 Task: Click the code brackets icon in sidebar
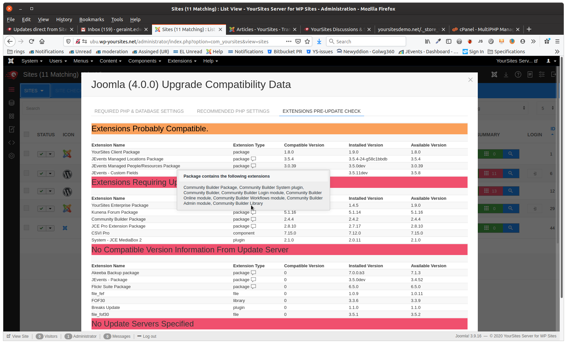(12, 143)
